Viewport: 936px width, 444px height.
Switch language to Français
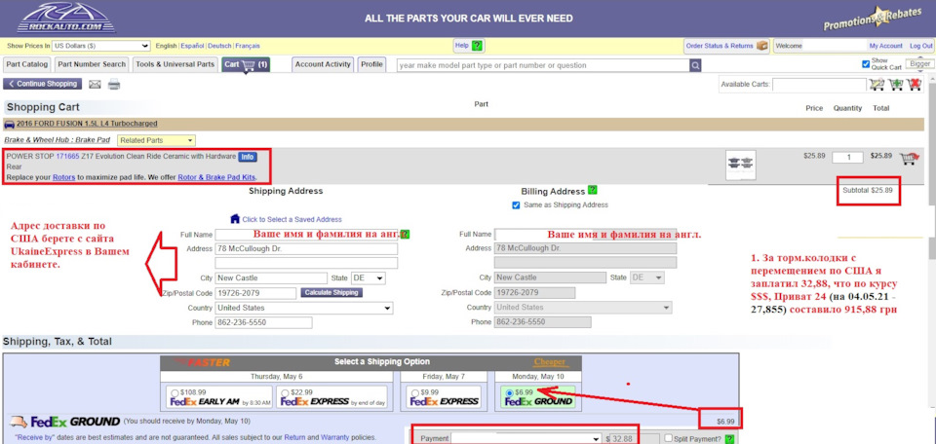(248, 46)
